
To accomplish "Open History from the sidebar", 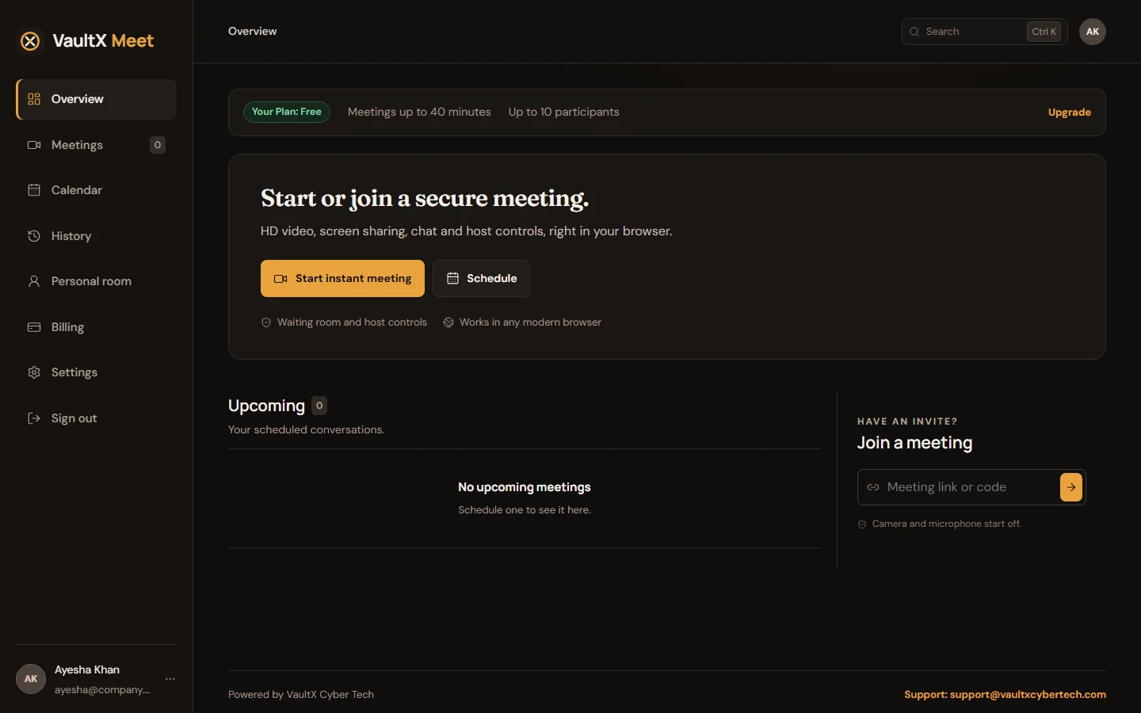I will (96, 236).
